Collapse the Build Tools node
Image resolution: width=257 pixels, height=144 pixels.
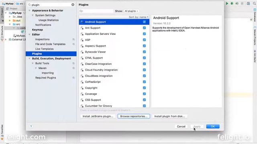(33, 63)
